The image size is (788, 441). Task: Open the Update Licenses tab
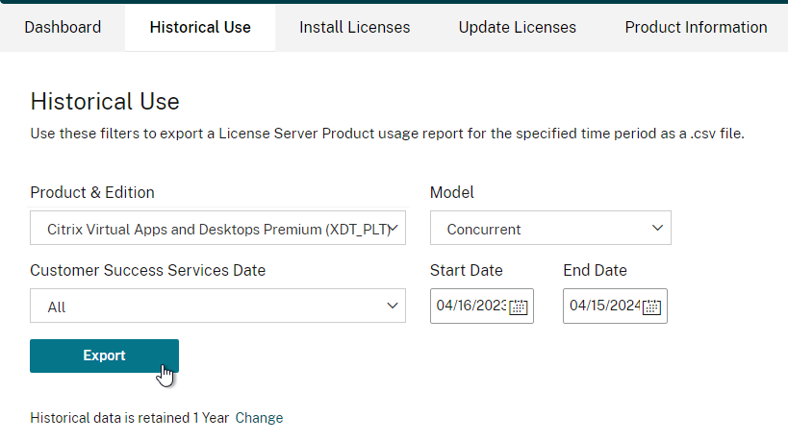coord(517,27)
